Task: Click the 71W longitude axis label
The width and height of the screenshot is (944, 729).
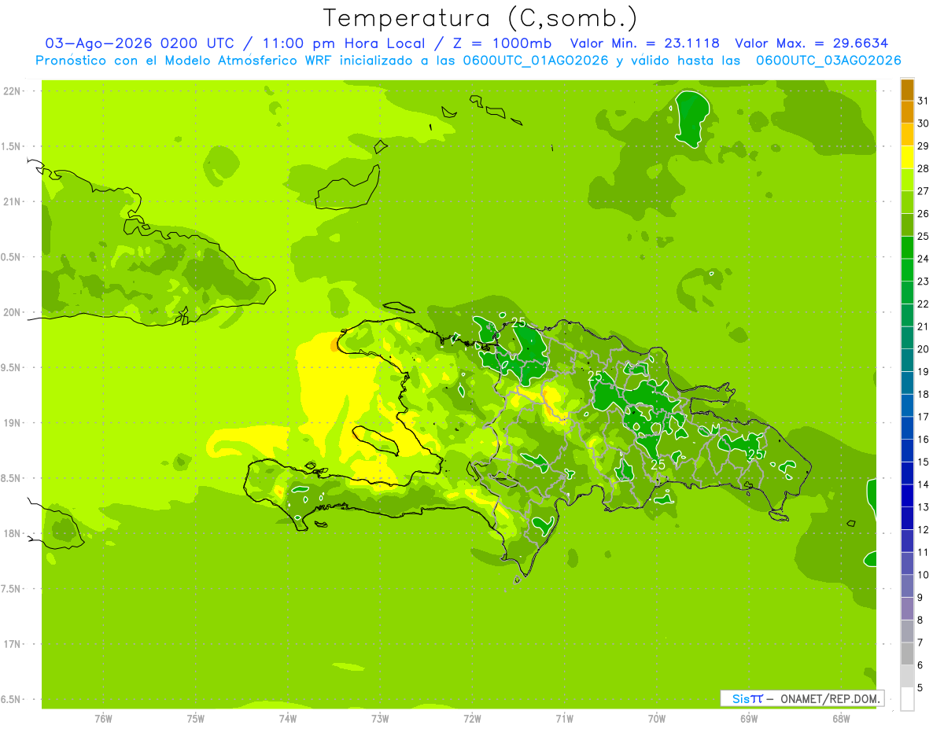Action: 564,719
